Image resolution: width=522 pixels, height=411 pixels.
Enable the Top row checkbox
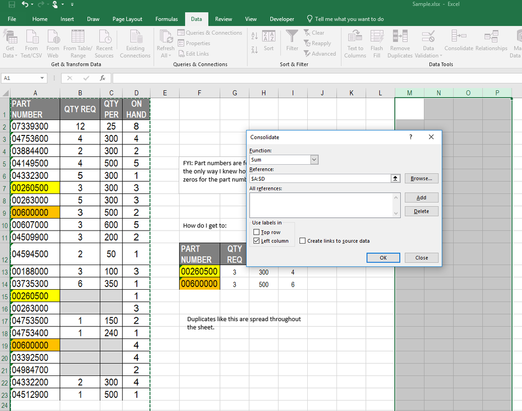click(257, 232)
